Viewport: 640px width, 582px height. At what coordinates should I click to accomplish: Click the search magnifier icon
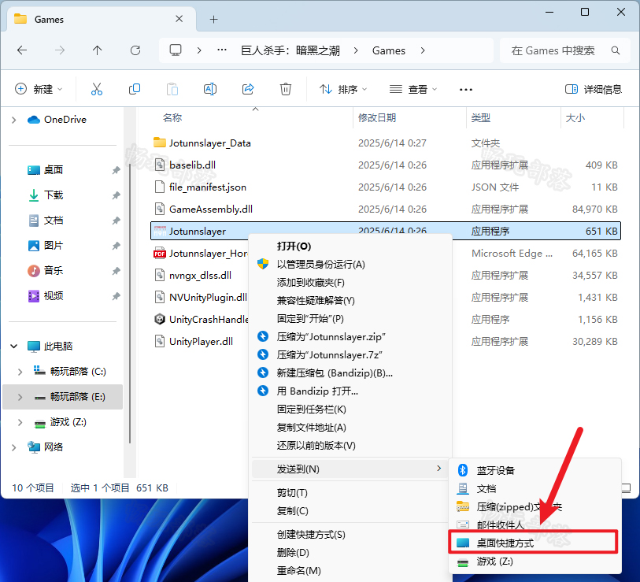click(616, 50)
